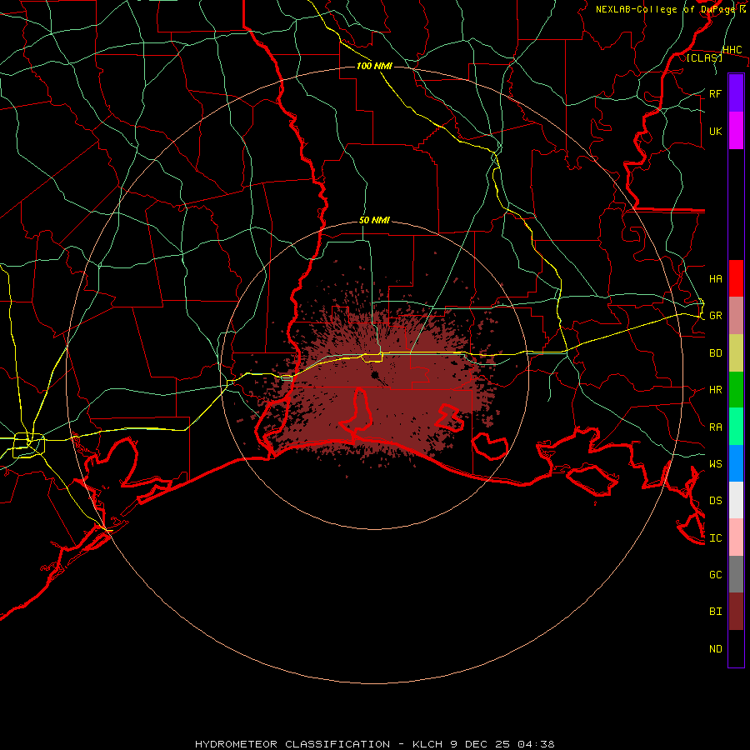
Task: Click the [CLAS] units label
Action: [704, 57]
